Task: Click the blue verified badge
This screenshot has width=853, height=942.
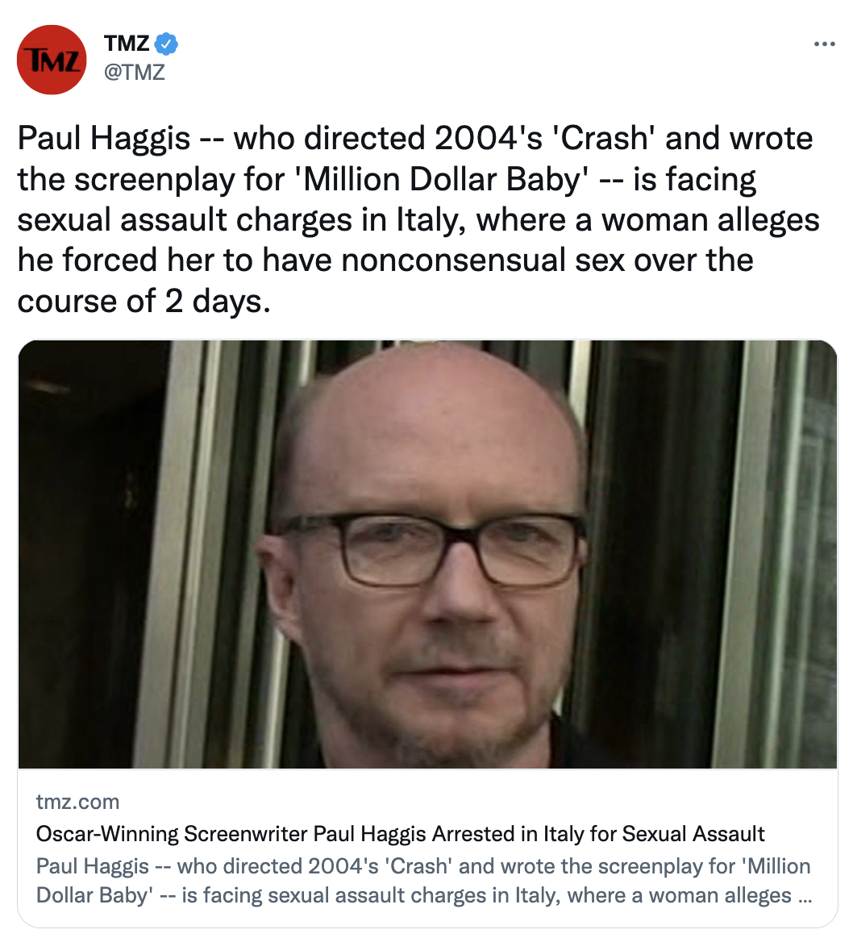Action: pos(166,44)
